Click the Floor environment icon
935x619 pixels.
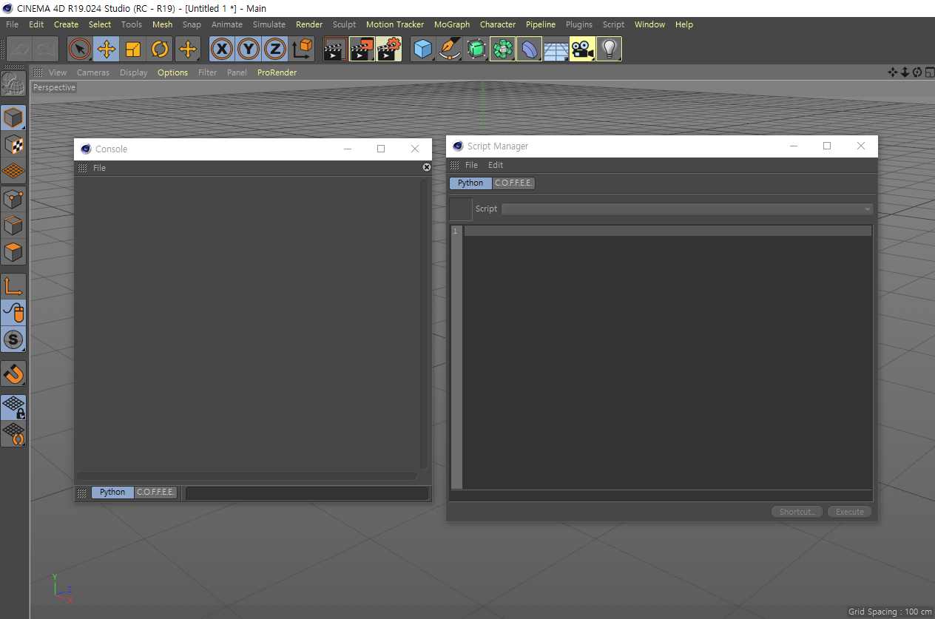pyautogui.click(x=556, y=50)
